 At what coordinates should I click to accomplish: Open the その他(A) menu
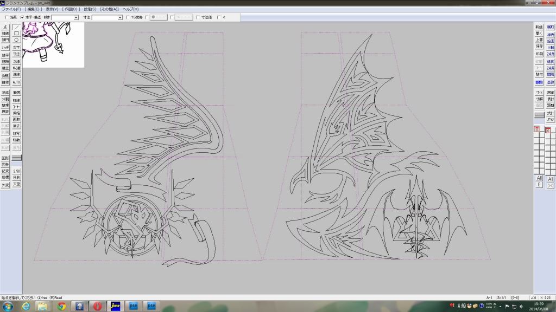[x=109, y=9]
